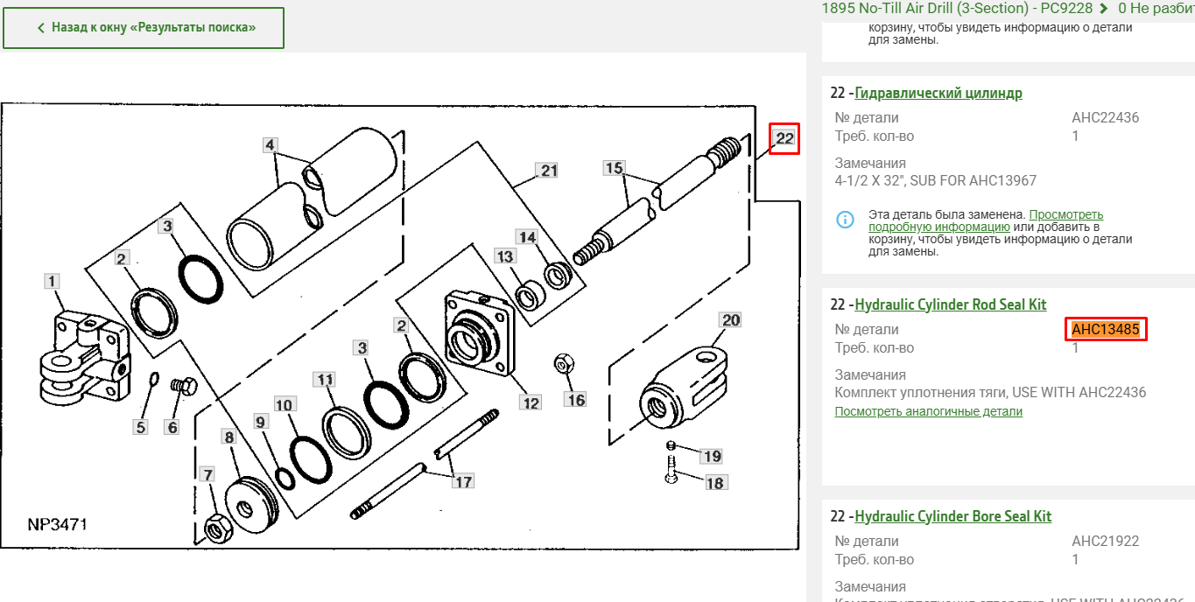
Task: Select callout 18 on the diagram
Action: 715,483
